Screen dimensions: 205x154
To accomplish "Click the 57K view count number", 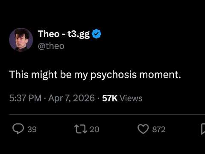I will 110,98.
